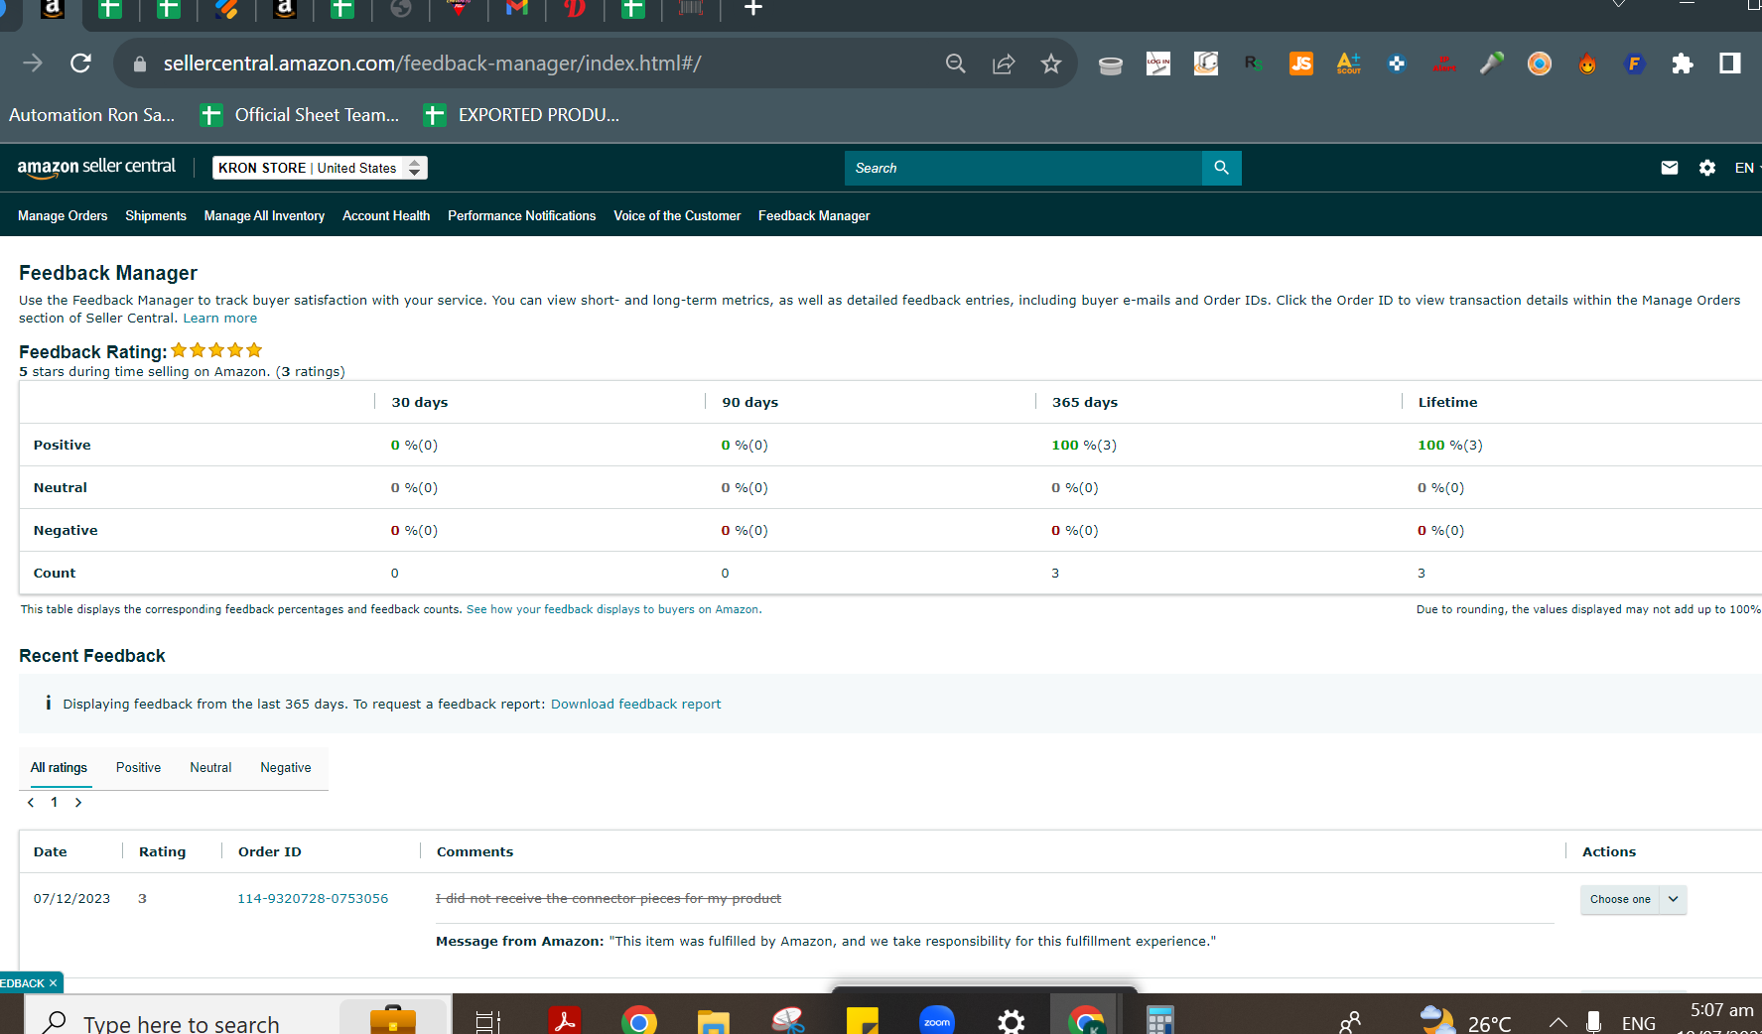Open Voice of the Customer
The height and width of the screenshot is (1034, 1762).
point(677,215)
